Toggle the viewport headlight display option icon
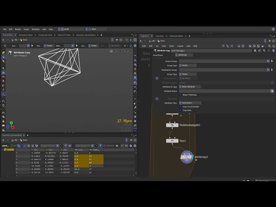The height and width of the screenshot is (207, 276). point(135,78)
